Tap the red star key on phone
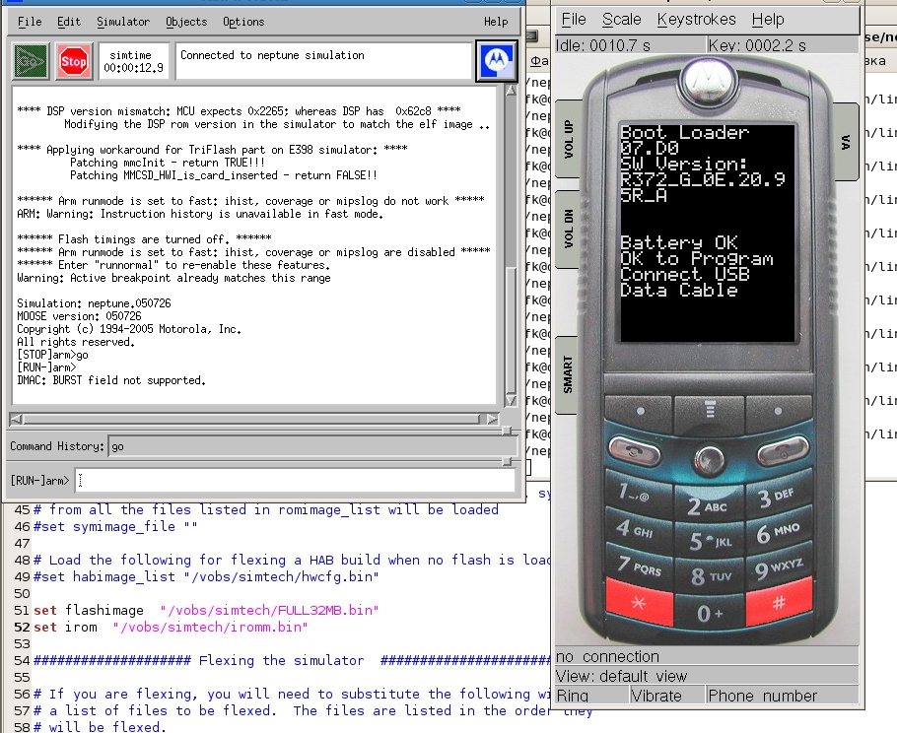Screen dimensions: 897x733 click(639, 603)
